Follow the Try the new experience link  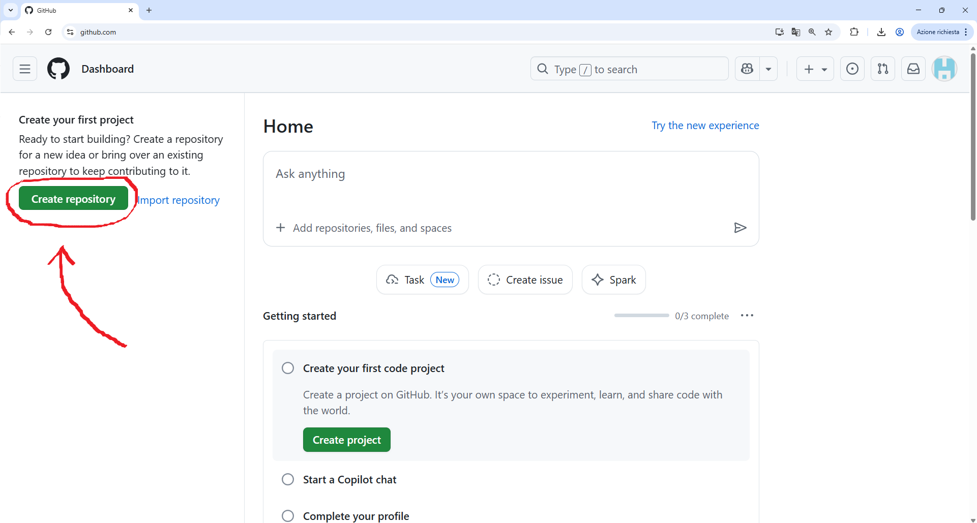(x=705, y=125)
